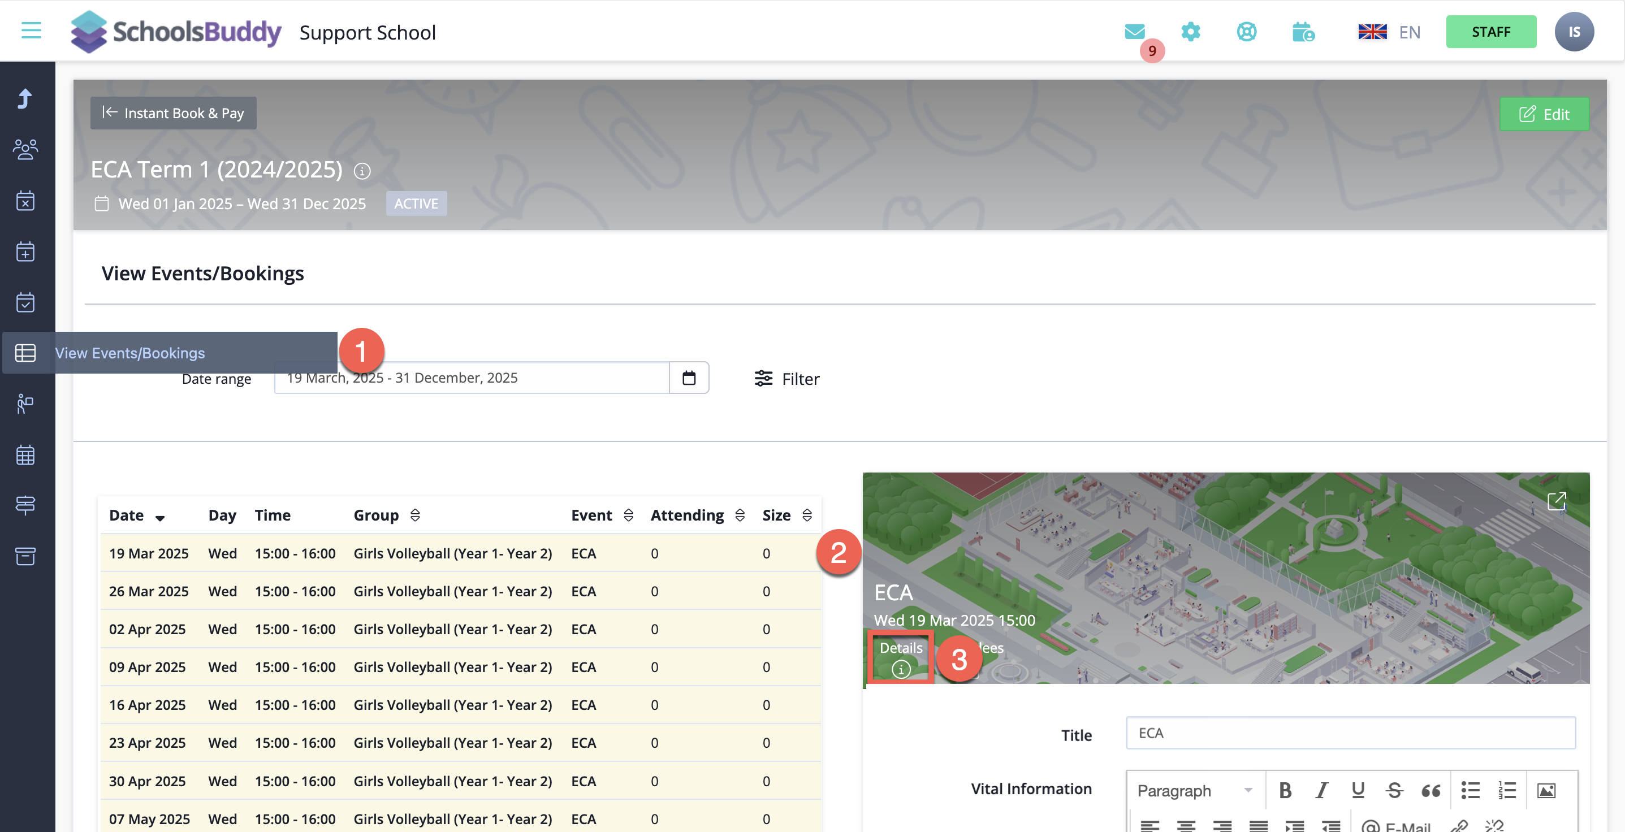
Task: Select the 09 Apr 2025 event row
Action: pyautogui.click(x=460, y=667)
